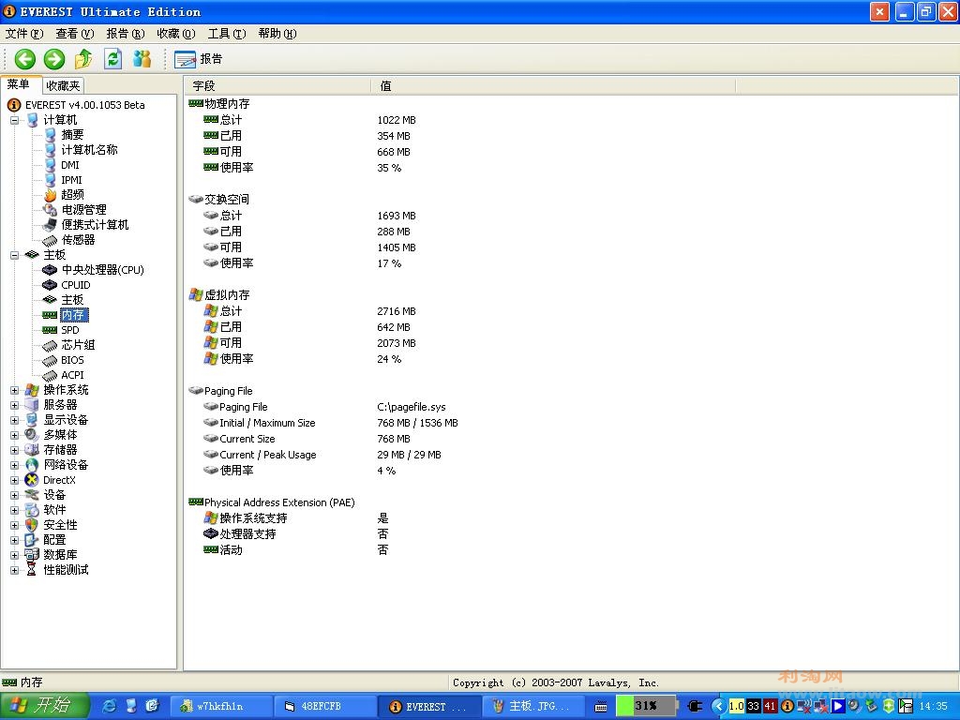Click the 传感器 chip icon
This screenshot has width=960, height=720.
[51, 240]
